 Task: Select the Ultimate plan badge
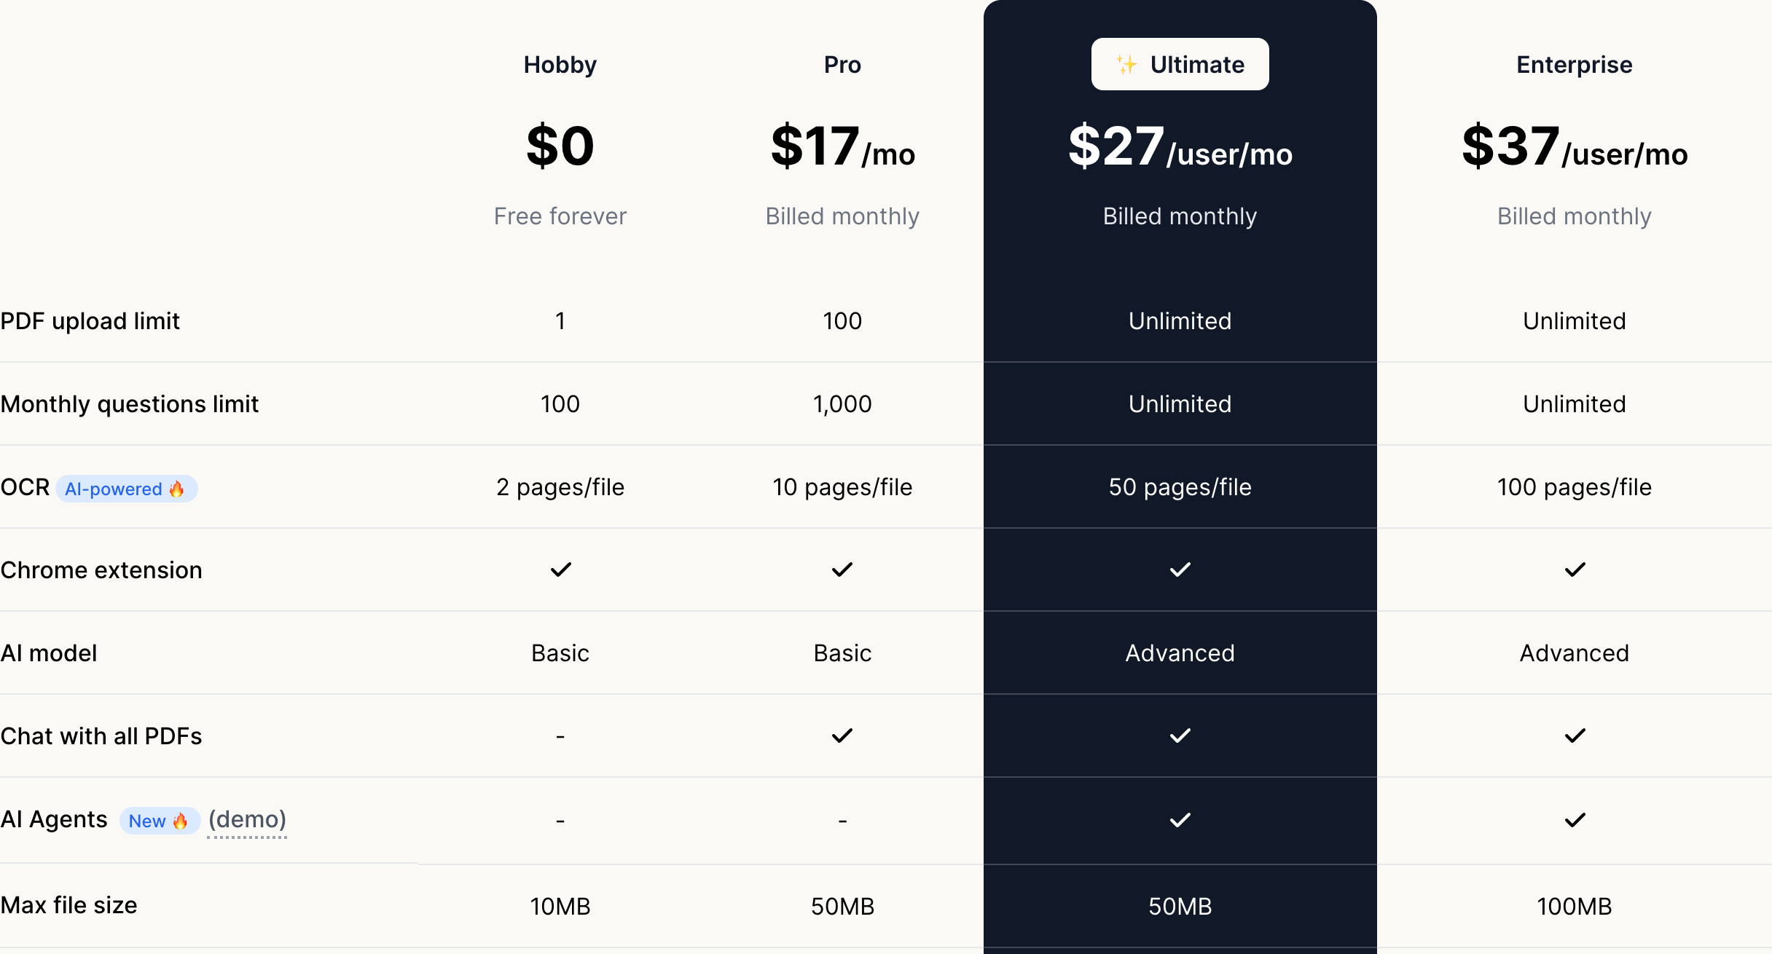coord(1180,64)
